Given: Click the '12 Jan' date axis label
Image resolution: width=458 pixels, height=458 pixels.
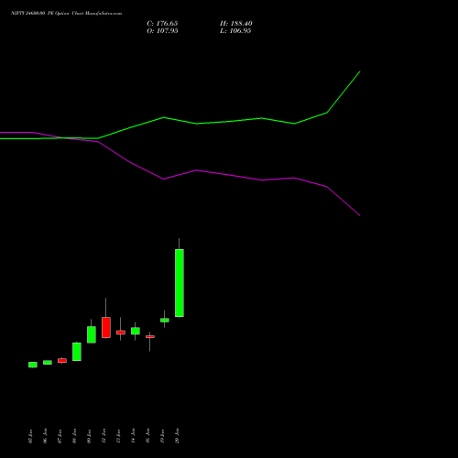Looking at the screenshot, I should pyautogui.click(x=104, y=436).
